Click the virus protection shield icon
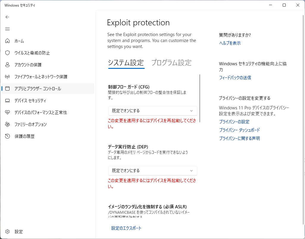 7,53
